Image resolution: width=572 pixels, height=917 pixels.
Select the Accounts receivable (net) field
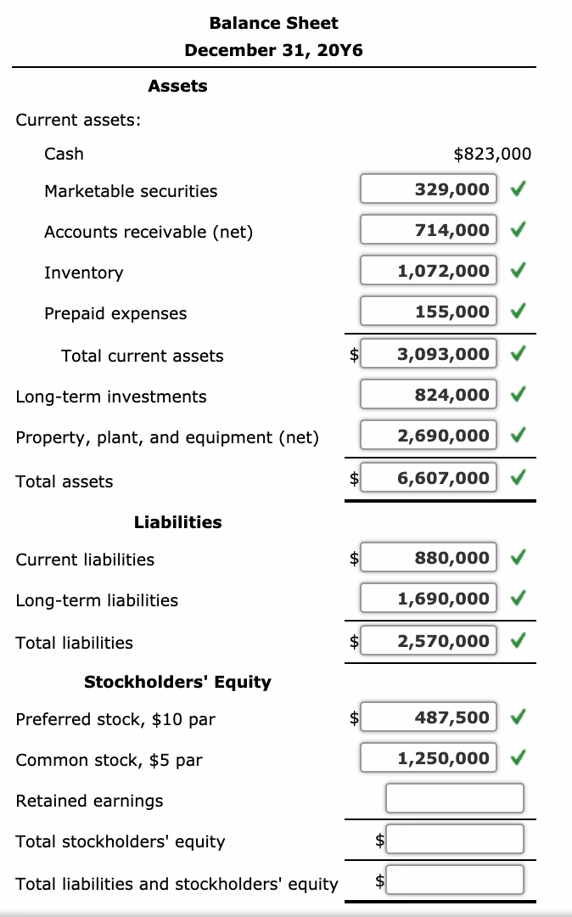tap(428, 229)
